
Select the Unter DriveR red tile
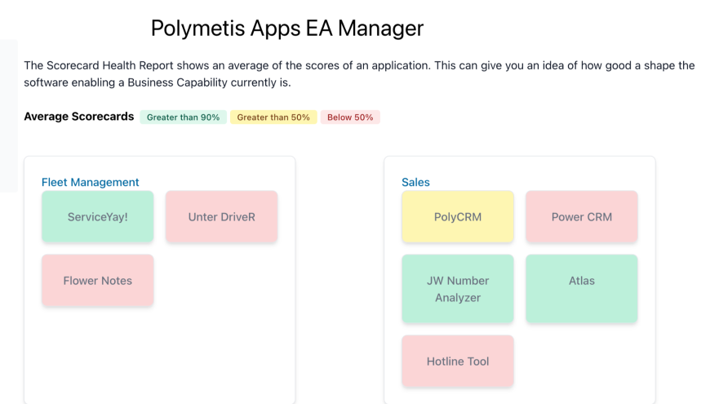click(222, 217)
